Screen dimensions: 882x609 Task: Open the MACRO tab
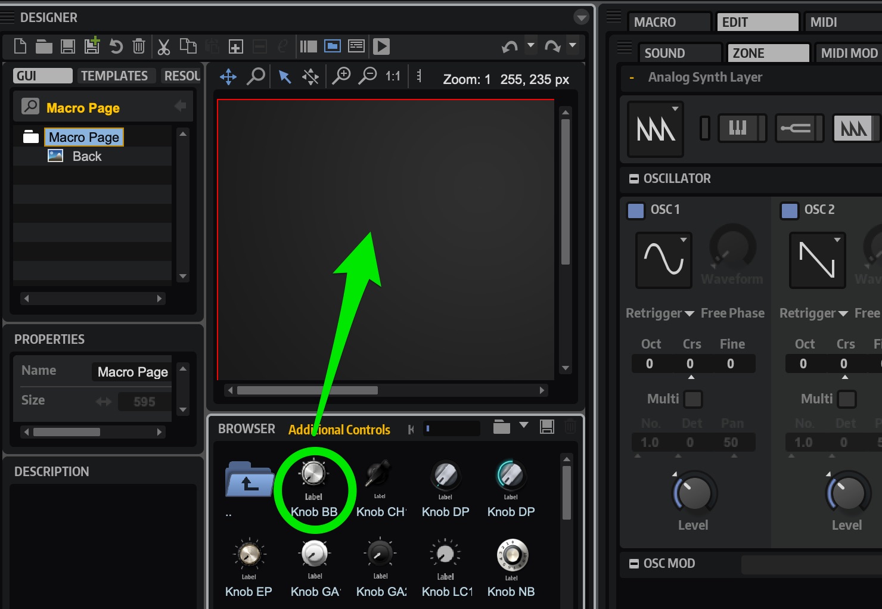(669, 22)
